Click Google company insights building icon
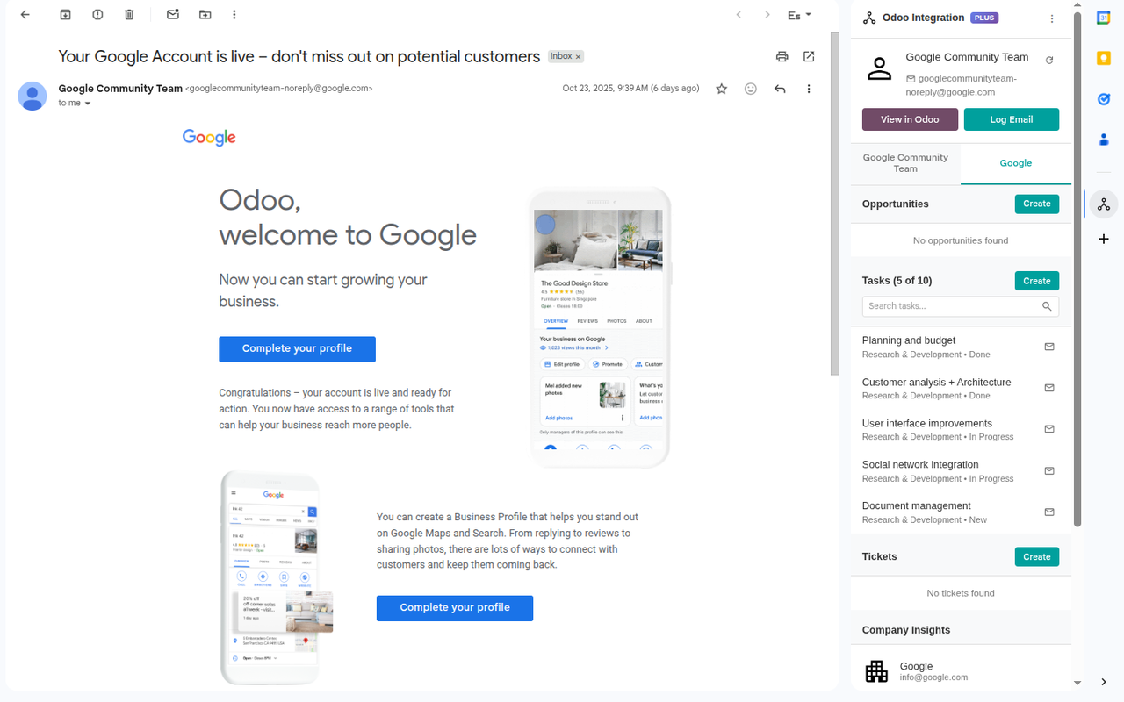The image size is (1124, 702). click(x=876, y=671)
